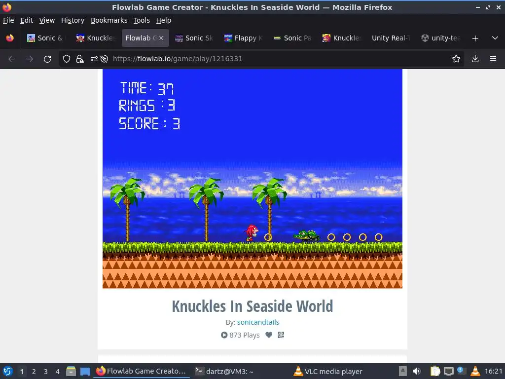Viewport: 505px width, 379px height.
Task: Click the Knuckles In Seaside World title
Action: pos(252,306)
